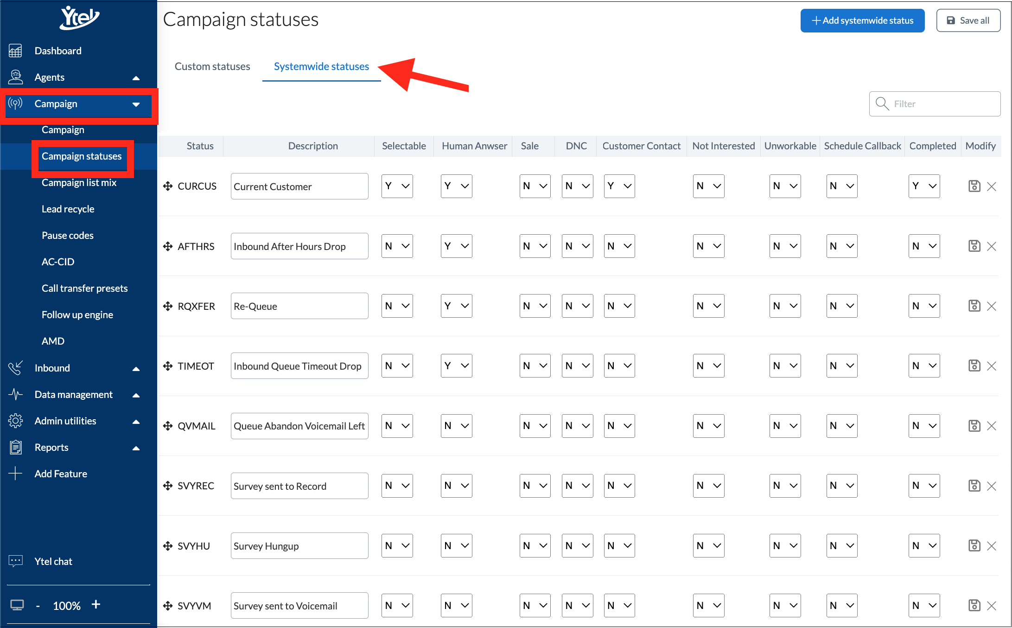
Task: Open Pause codes menu item
Action: coord(68,235)
